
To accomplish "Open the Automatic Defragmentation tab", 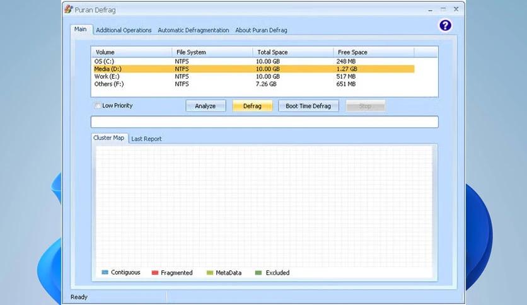I will click(x=194, y=30).
